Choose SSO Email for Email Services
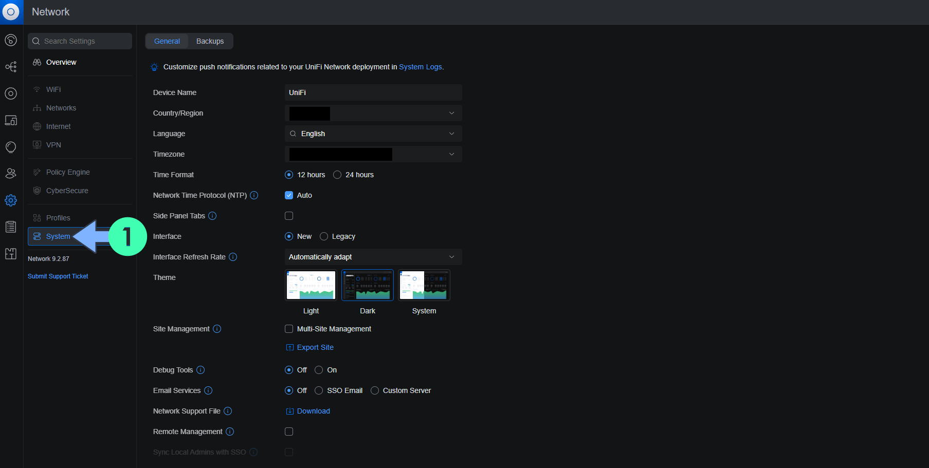Image resolution: width=929 pixels, height=468 pixels. pyautogui.click(x=319, y=390)
